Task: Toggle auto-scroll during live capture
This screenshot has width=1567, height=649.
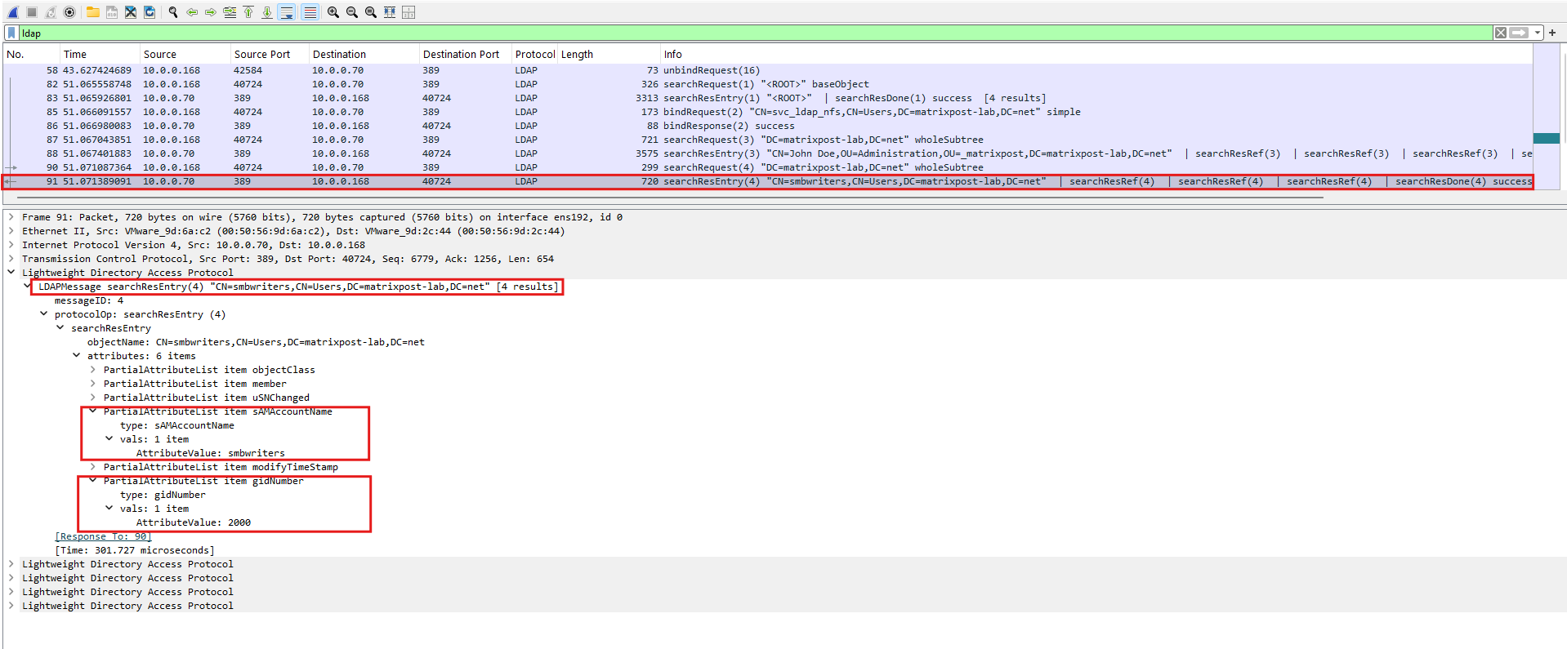Action: pyautogui.click(x=287, y=12)
